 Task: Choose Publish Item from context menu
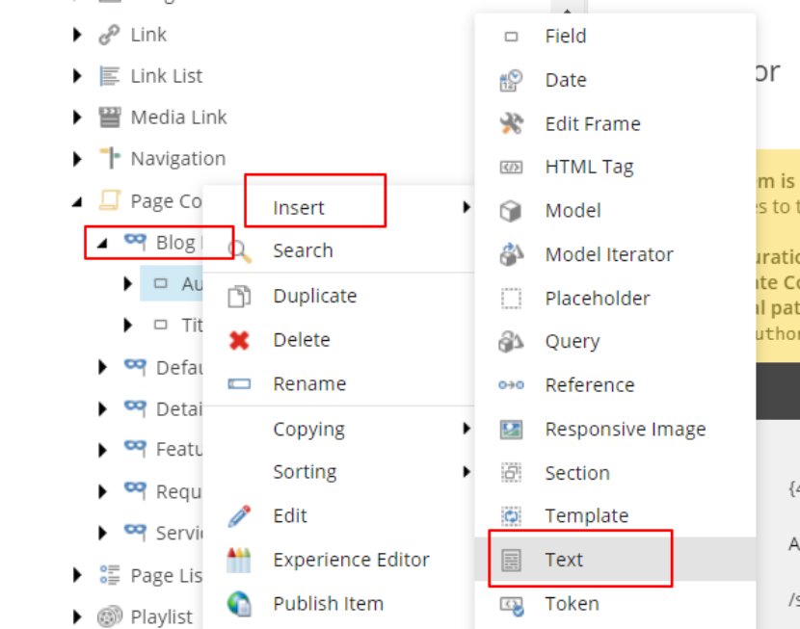tap(338, 604)
